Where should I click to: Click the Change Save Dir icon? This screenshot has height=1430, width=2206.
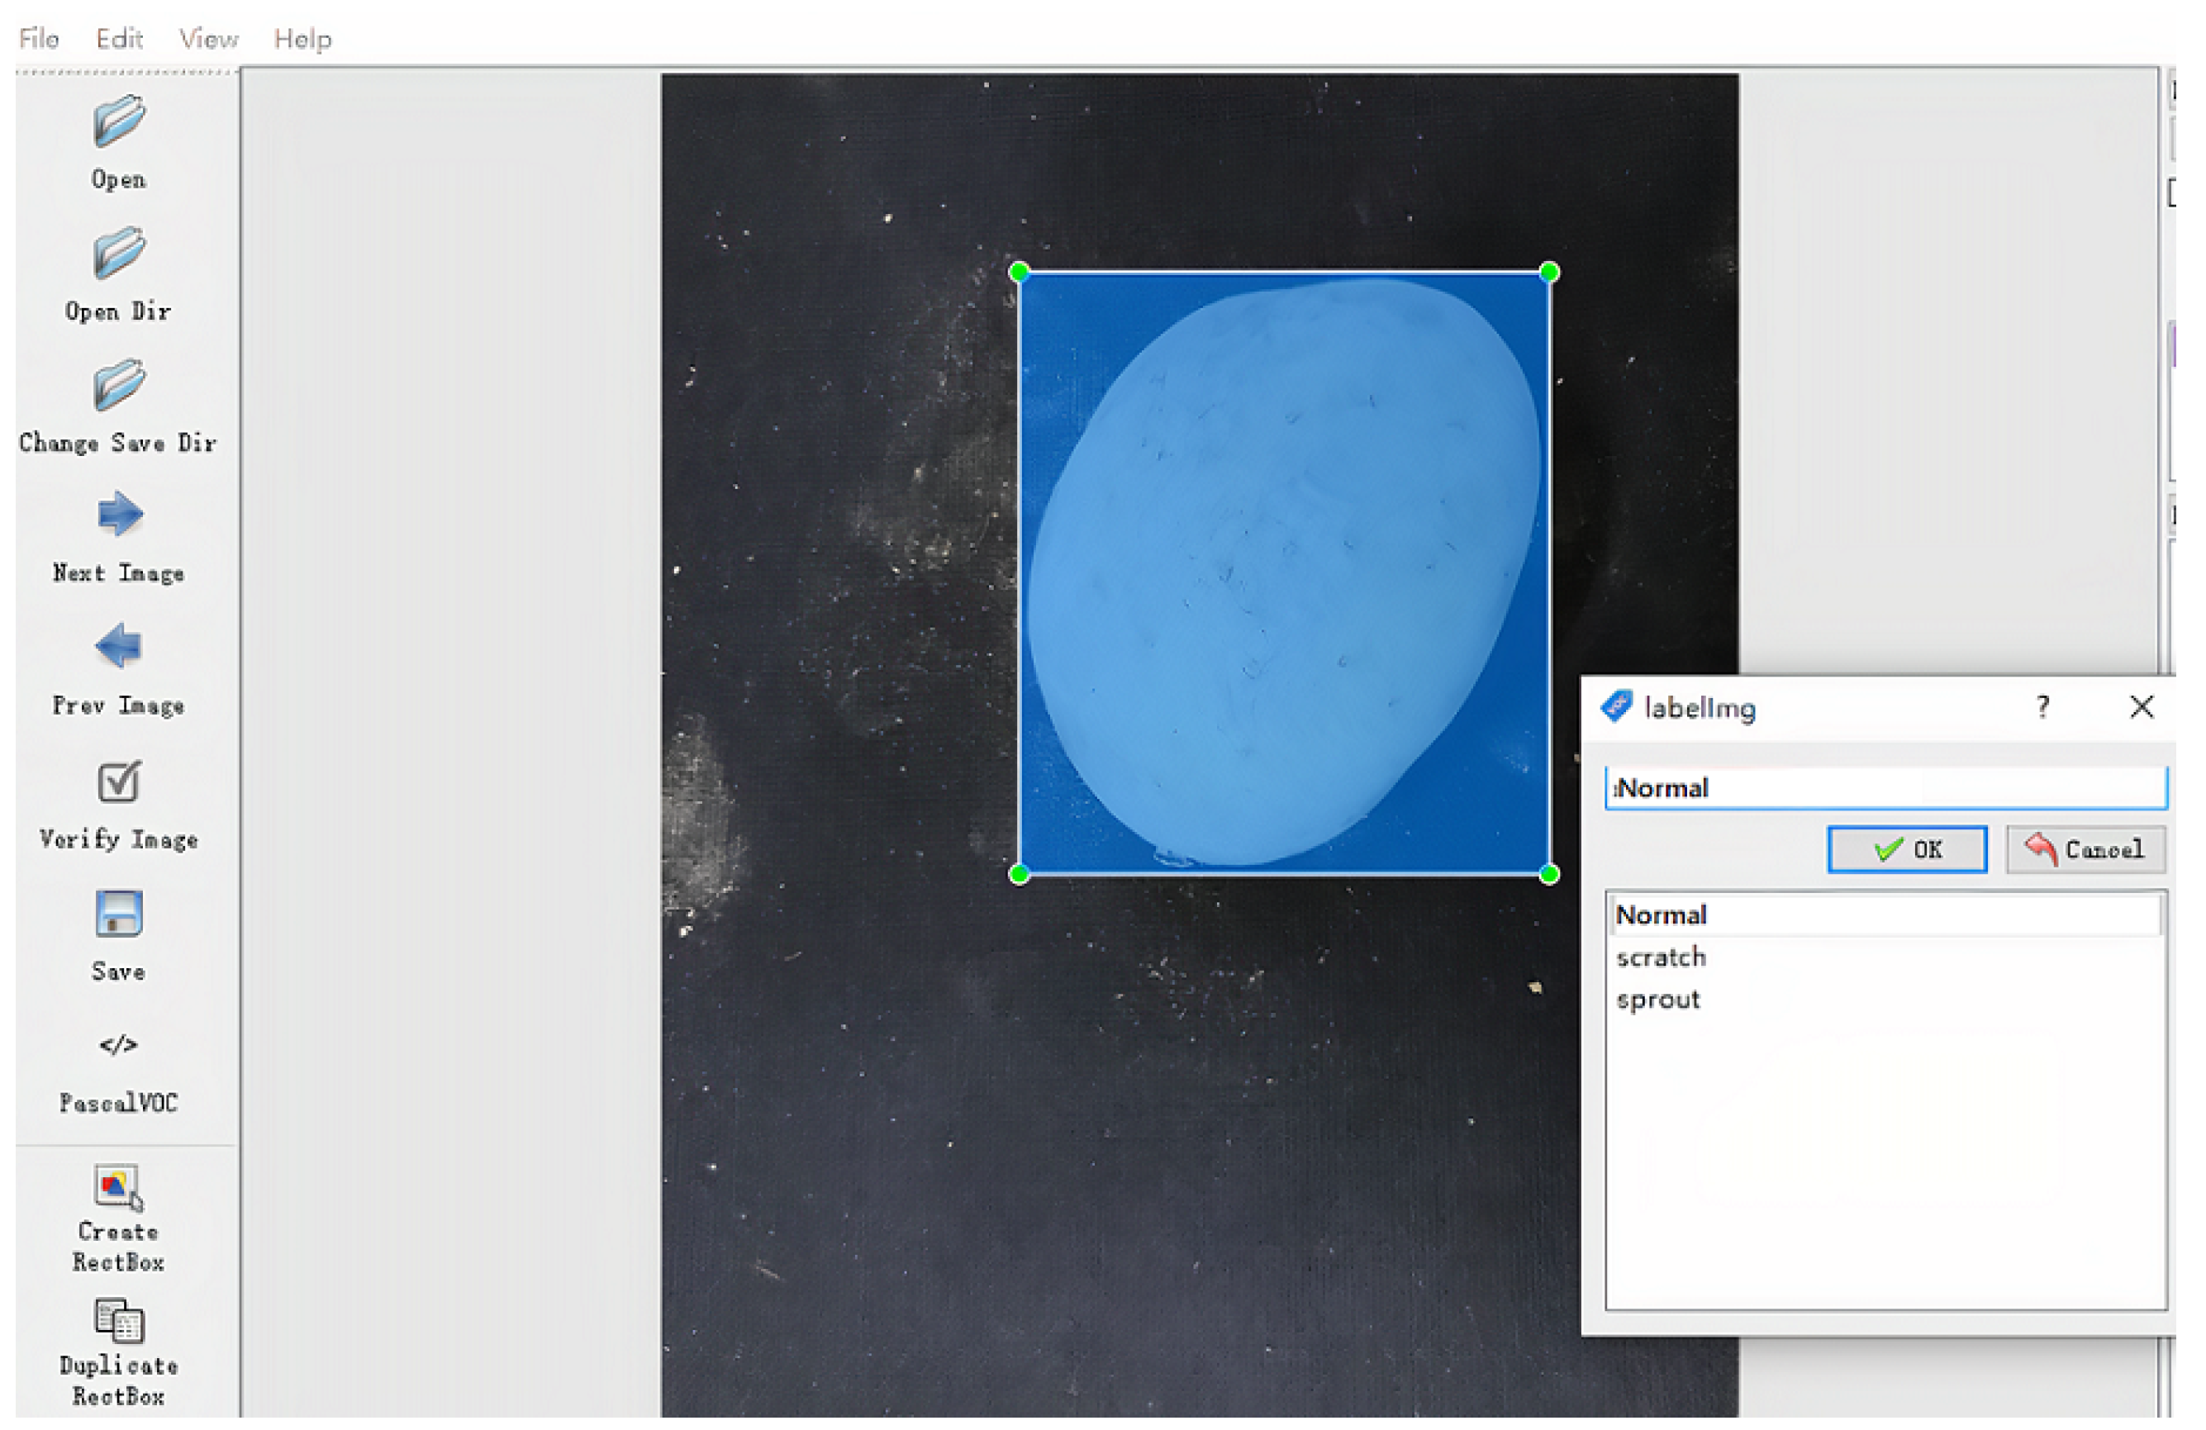click(119, 386)
